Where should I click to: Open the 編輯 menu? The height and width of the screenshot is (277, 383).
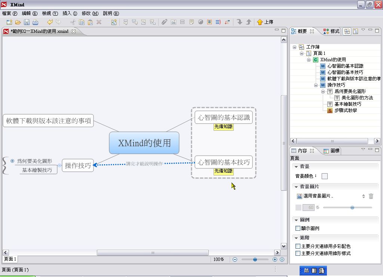30,13
